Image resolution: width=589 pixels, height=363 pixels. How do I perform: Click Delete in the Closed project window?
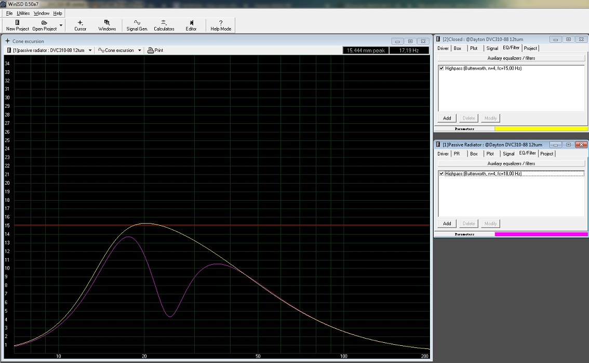469,118
